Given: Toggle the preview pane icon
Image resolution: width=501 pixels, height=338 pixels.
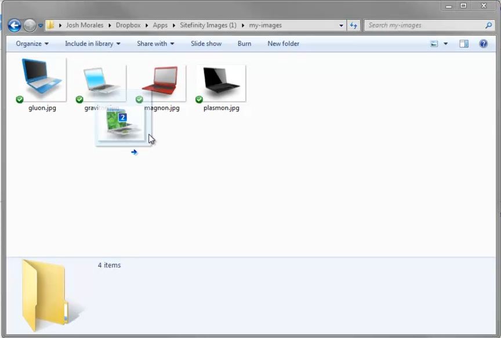Looking at the screenshot, I should coord(464,44).
